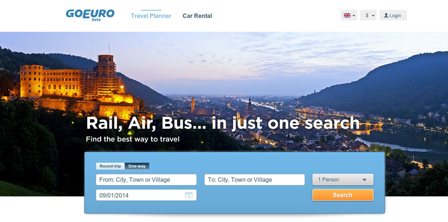Click the arrow on the Person dropdown
Image resolution: width=448 pixels, height=222 pixels.
(x=364, y=180)
